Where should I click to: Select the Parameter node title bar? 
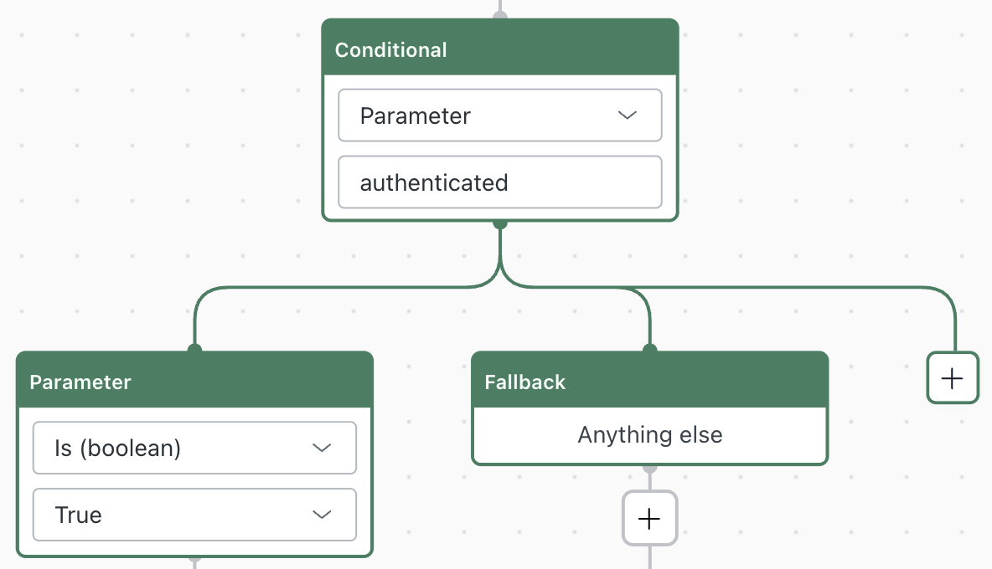[x=194, y=382]
